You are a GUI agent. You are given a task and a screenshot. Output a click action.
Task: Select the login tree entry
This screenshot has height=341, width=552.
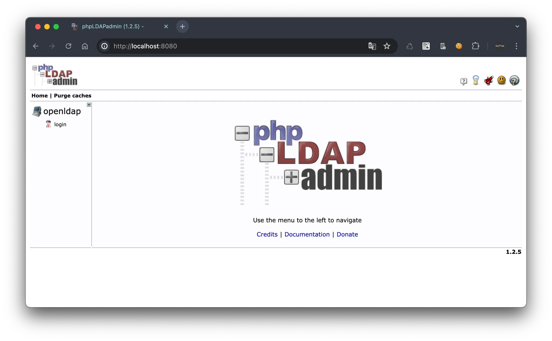coord(60,124)
